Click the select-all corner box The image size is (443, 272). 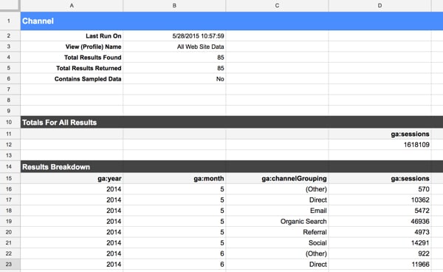(10, 5)
